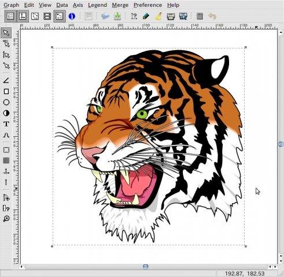Select the Gaussian curve tool
The image size is (284, 277).
coord(6,135)
